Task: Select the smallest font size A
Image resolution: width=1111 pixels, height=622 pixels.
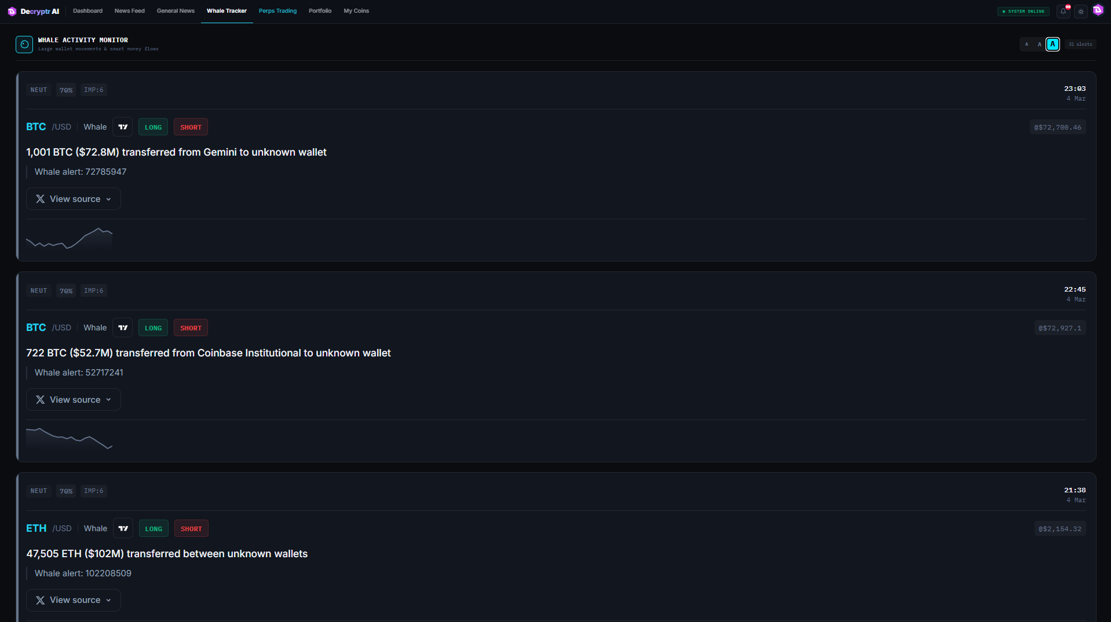Action: tap(1026, 45)
